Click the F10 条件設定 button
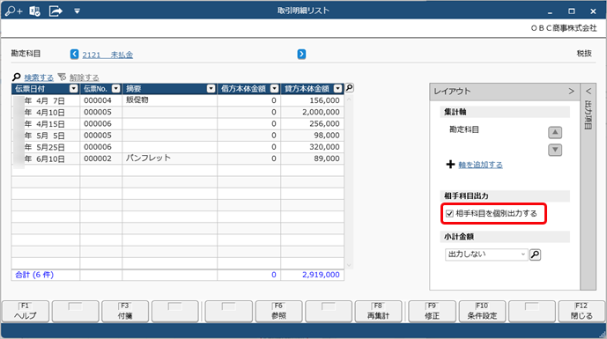The height and width of the screenshot is (339, 607). pos(482,311)
